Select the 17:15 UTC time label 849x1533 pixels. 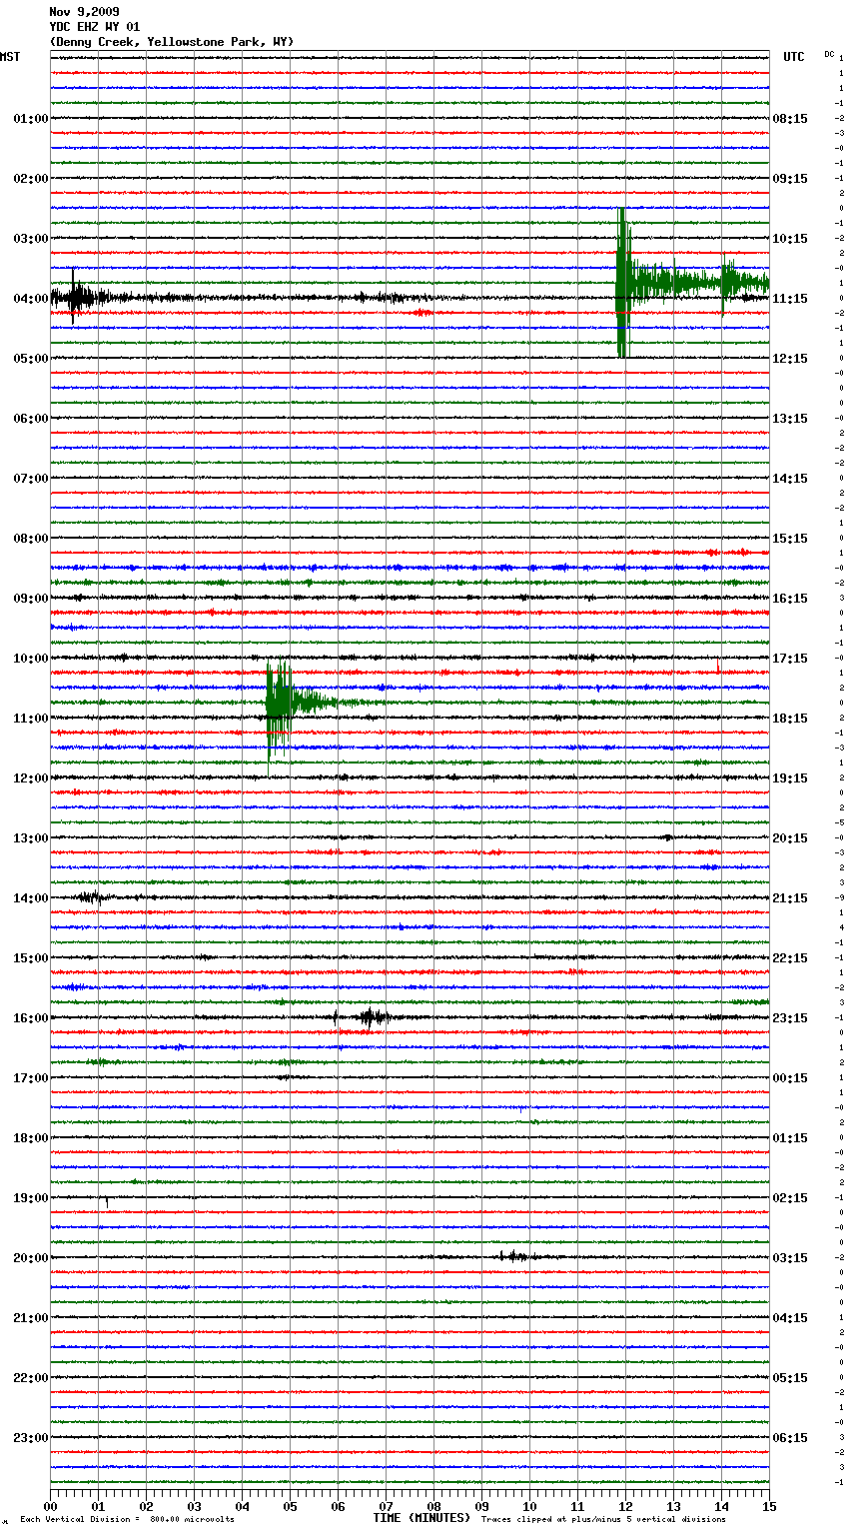click(x=790, y=659)
